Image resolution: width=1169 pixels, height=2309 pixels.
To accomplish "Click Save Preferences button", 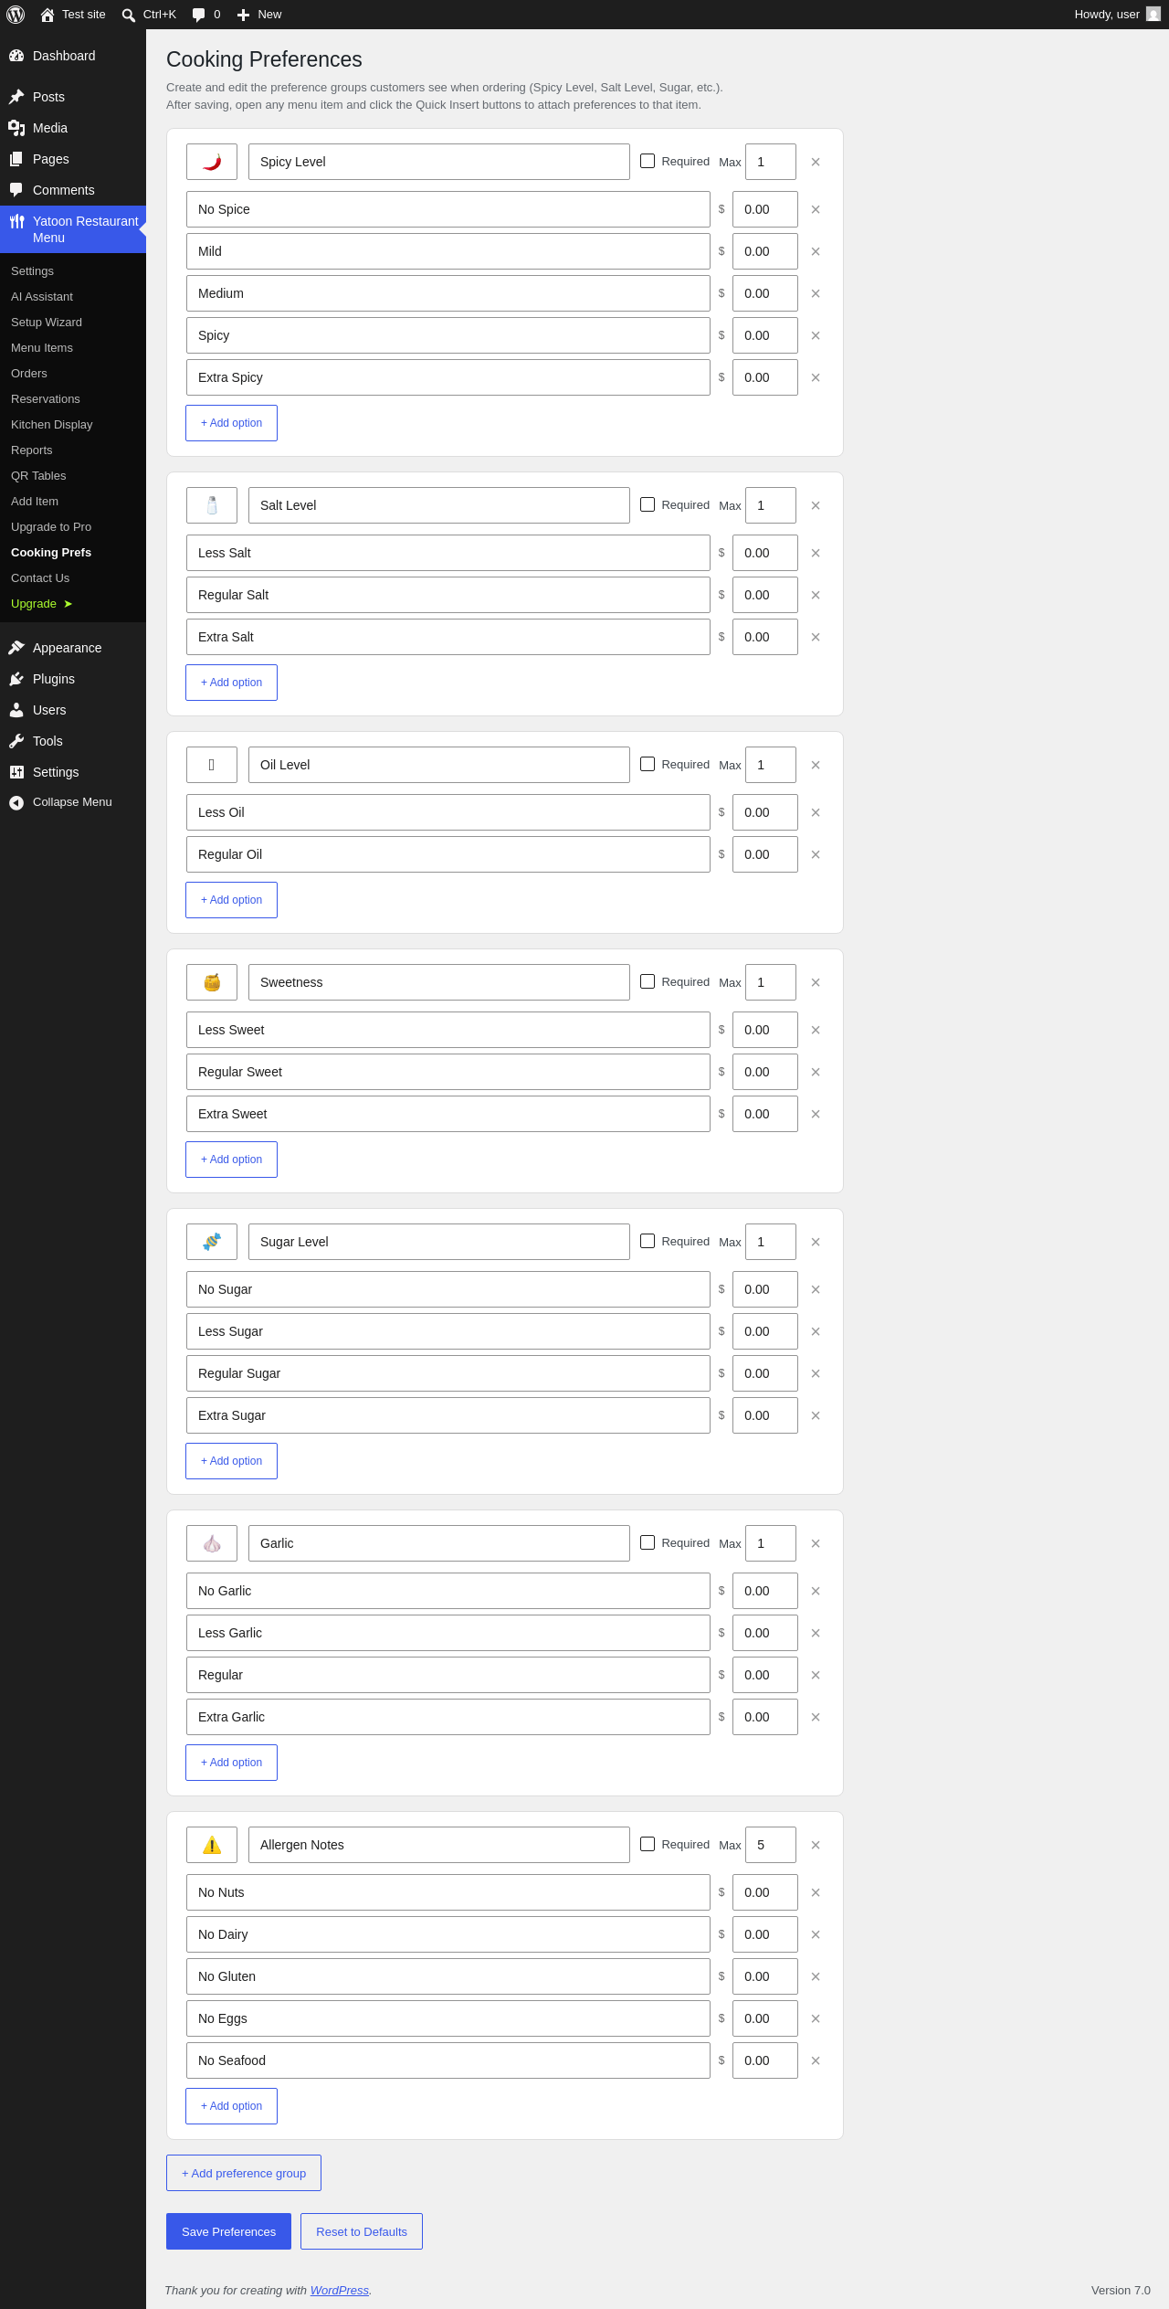I will 228,2231.
